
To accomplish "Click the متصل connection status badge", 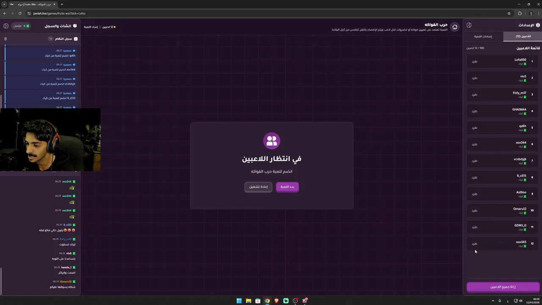I will tap(21, 26).
